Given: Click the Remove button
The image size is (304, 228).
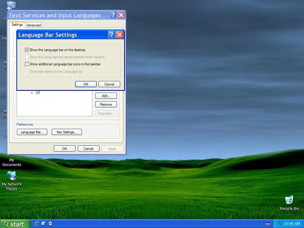Looking at the screenshot, I should point(106,104).
